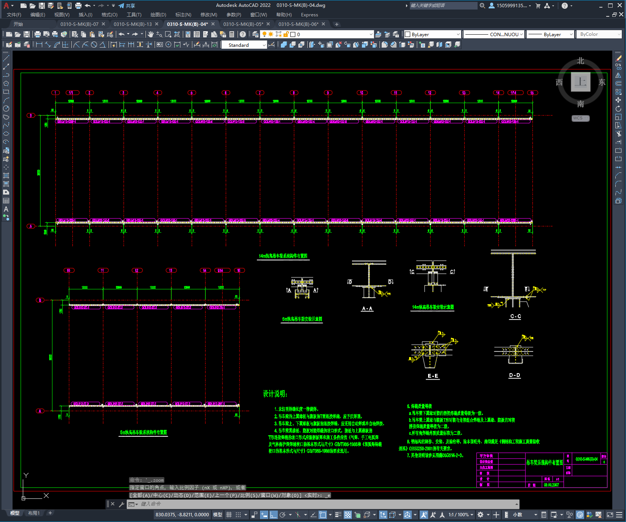Toggle snap mode in status bar
Image resolution: width=626 pixels, height=522 pixels.
tap(238, 515)
